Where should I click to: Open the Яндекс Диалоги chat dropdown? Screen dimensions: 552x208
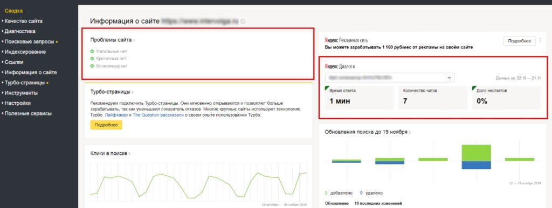tap(389, 77)
